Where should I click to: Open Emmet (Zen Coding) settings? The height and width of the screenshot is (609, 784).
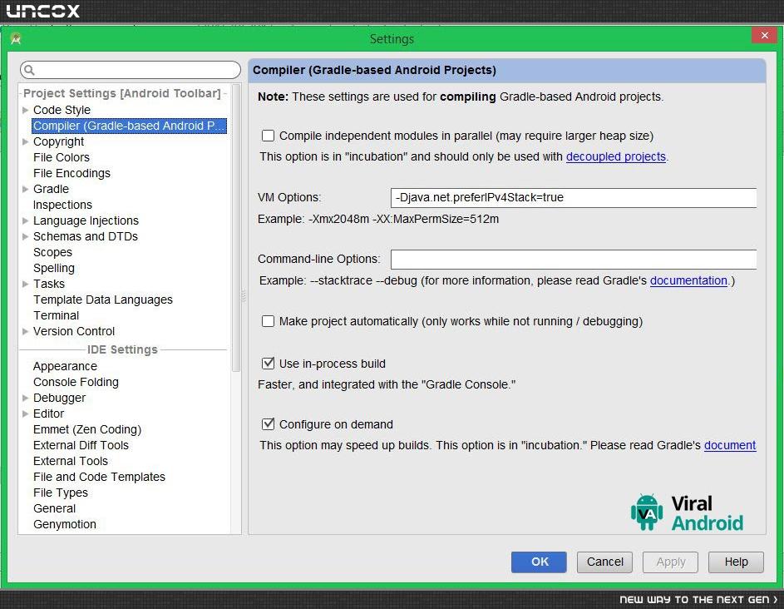coord(87,429)
